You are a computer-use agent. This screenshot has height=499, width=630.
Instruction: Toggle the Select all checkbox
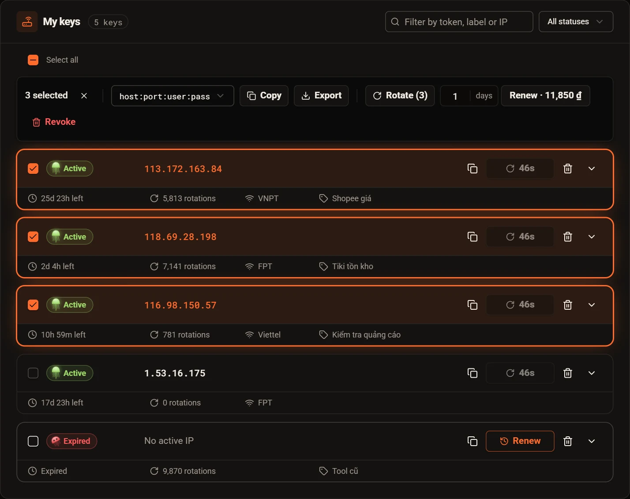pyautogui.click(x=33, y=60)
